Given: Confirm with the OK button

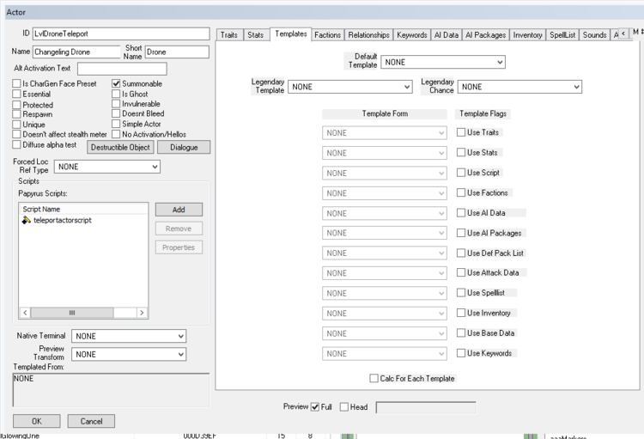Looking at the screenshot, I should point(37,421).
